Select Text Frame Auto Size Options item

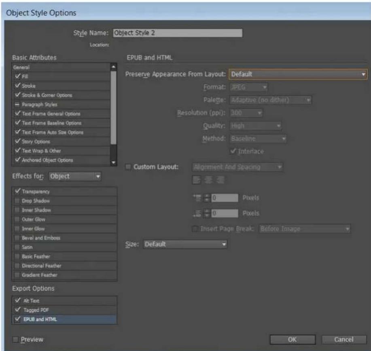(x=61, y=132)
